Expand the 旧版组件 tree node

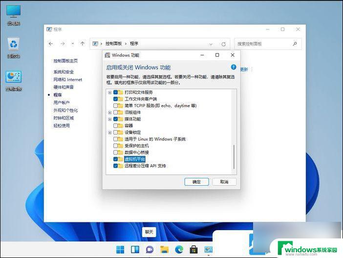(x=110, y=112)
